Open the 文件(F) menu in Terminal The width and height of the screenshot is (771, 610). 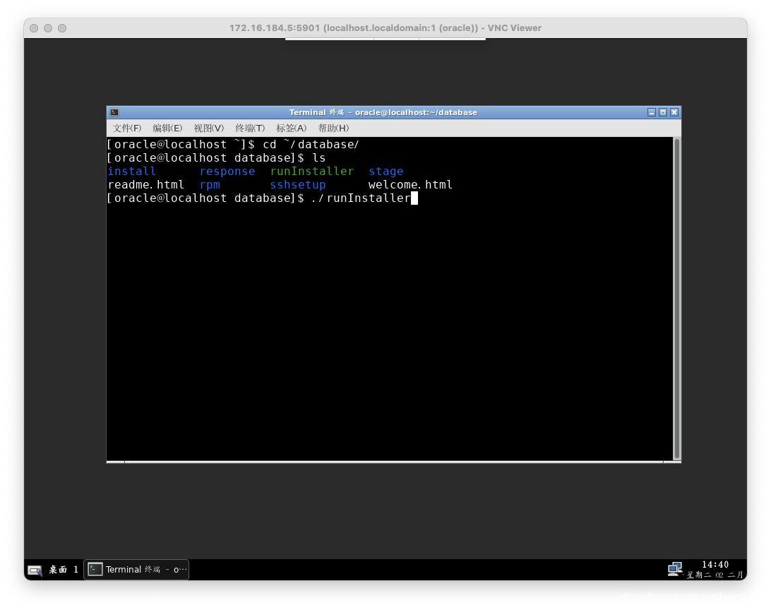click(x=127, y=128)
